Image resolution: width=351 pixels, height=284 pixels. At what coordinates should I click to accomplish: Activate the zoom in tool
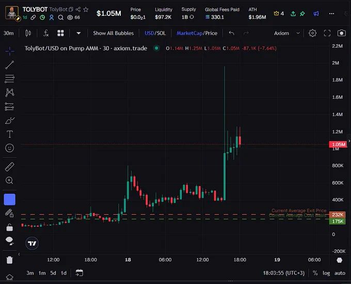pyautogui.click(x=9, y=181)
